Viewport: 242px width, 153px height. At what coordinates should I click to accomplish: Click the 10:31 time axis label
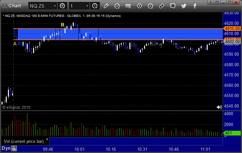[142, 149]
